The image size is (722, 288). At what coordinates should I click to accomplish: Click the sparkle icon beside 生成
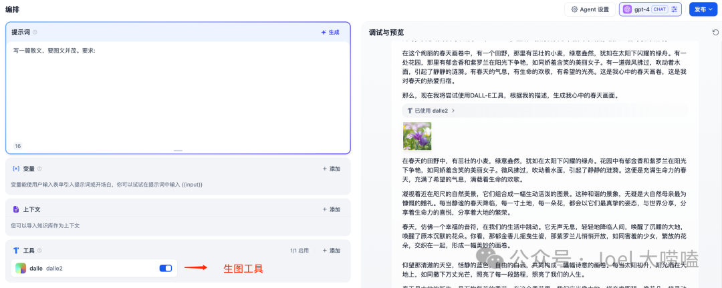pos(324,32)
